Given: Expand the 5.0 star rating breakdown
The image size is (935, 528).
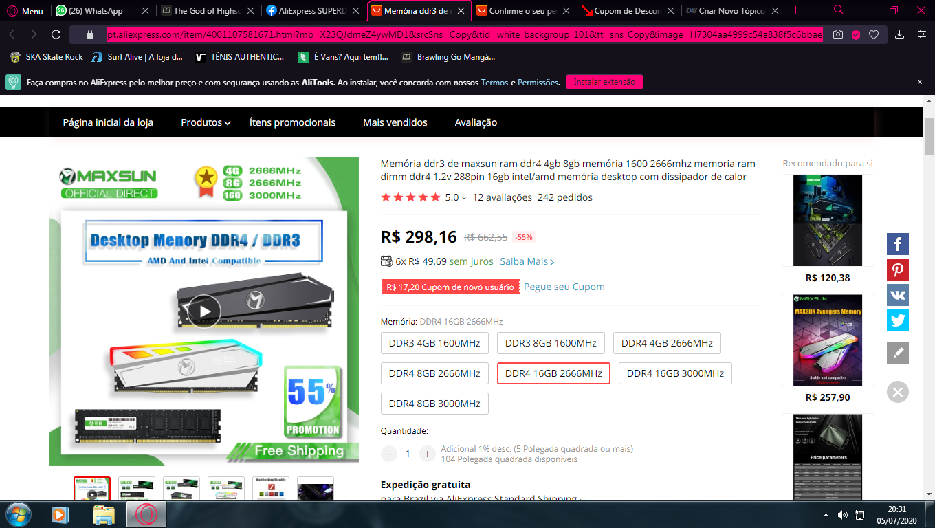Looking at the screenshot, I should pos(456,197).
